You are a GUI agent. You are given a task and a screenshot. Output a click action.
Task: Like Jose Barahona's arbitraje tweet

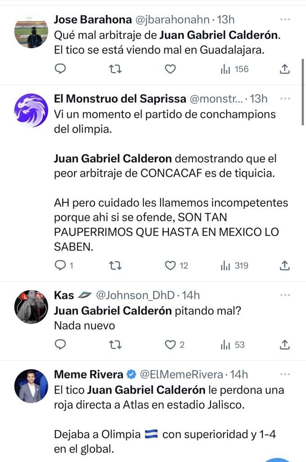tap(170, 69)
